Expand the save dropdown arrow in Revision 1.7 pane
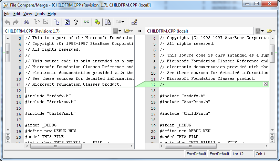Image resolution: width=280 pixels, height=161 pixels. click(120, 31)
